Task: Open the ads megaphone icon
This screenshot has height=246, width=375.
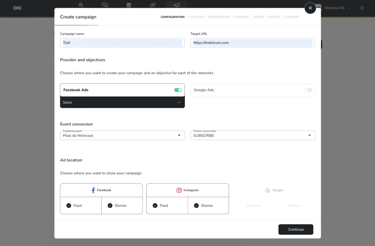Action: click(177, 5)
